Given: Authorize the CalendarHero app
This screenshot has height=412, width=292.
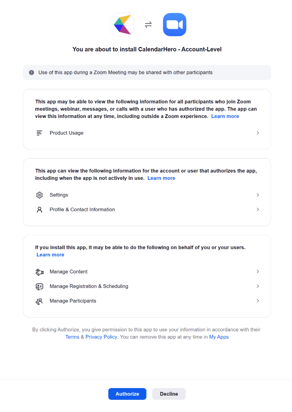Looking at the screenshot, I should pyautogui.click(x=127, y=394).
